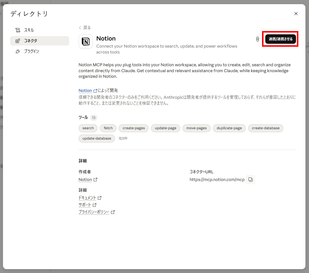Viewport: 309px width, 273px height.
Task: Select the create-database tool chip
Action: point(266,128)
